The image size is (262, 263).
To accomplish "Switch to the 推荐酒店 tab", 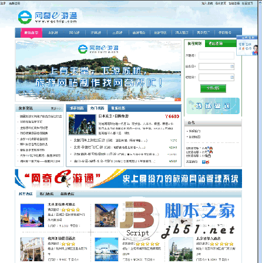I will tap(26, 194).
